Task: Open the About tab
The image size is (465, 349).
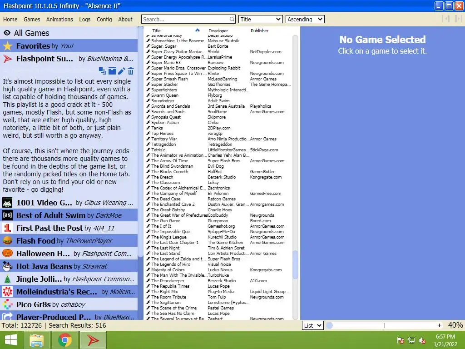Action: [x=125, y=19]
